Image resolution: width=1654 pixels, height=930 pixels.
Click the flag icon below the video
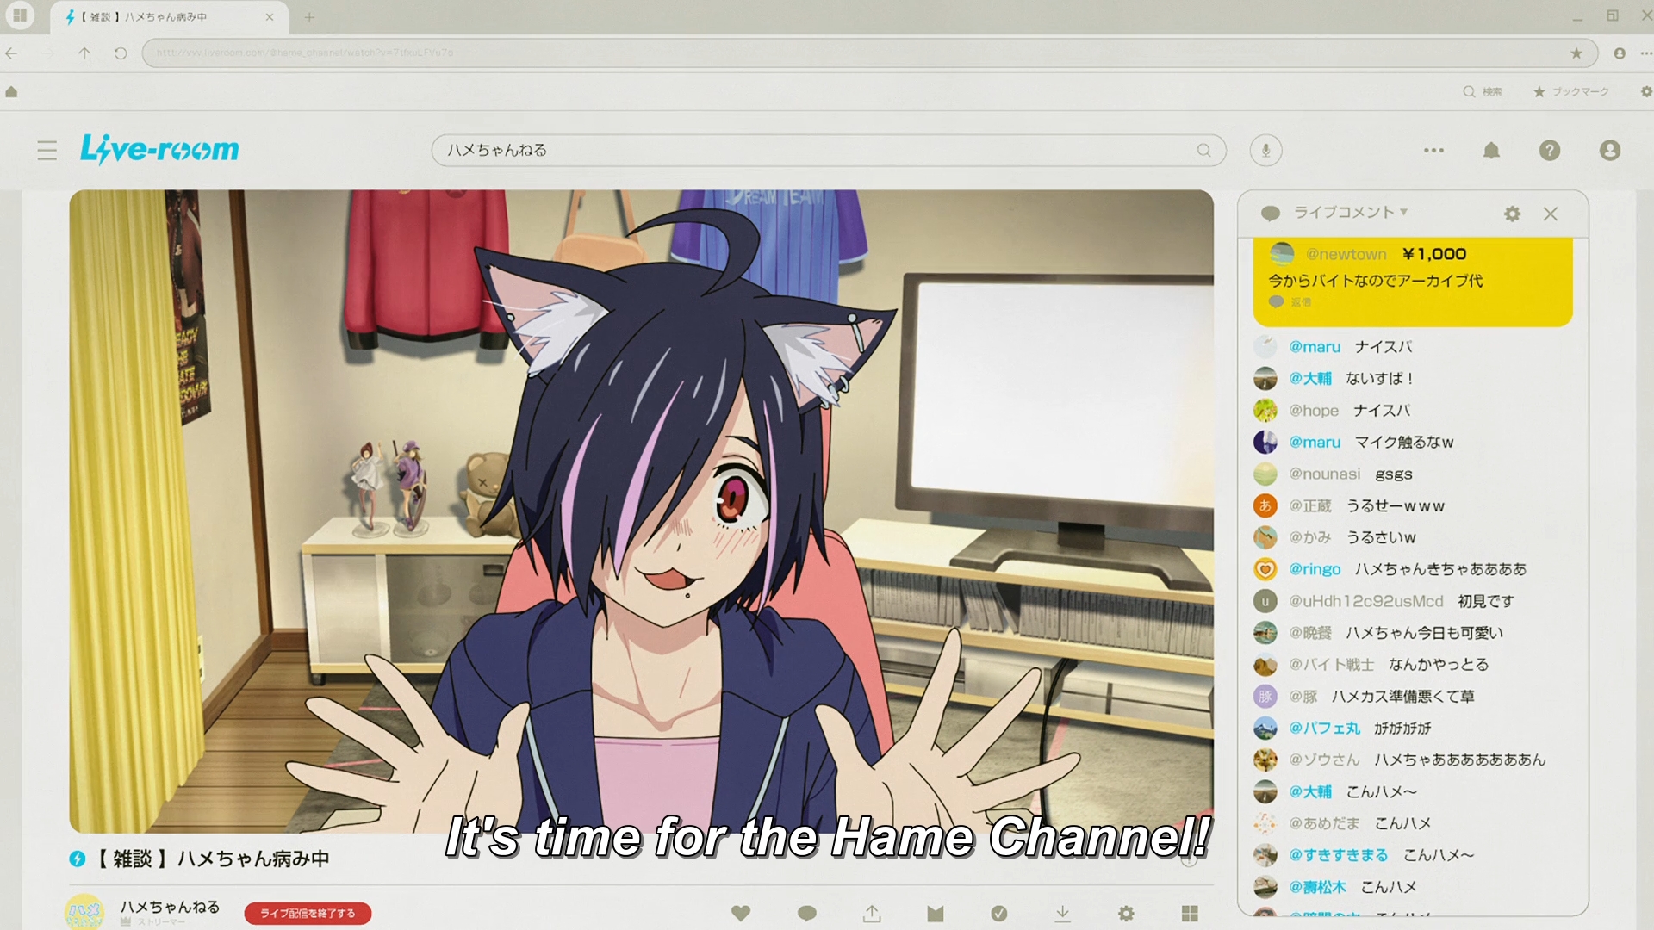[936, 913]
